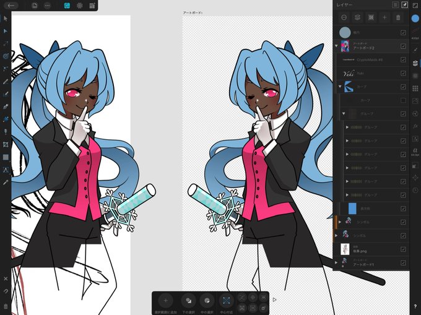
Task: Collapse the アートボード2 layer tree
Action: (x=336, y=46)
